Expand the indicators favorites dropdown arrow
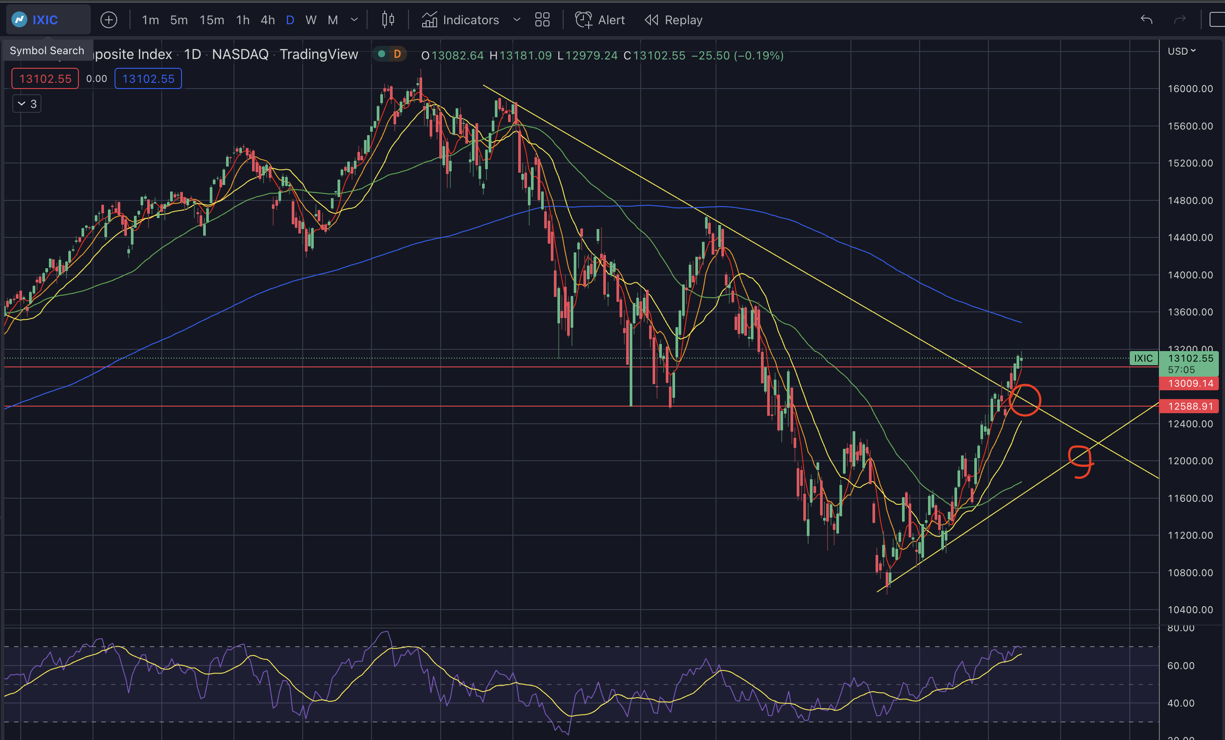 tap(516, 20)
